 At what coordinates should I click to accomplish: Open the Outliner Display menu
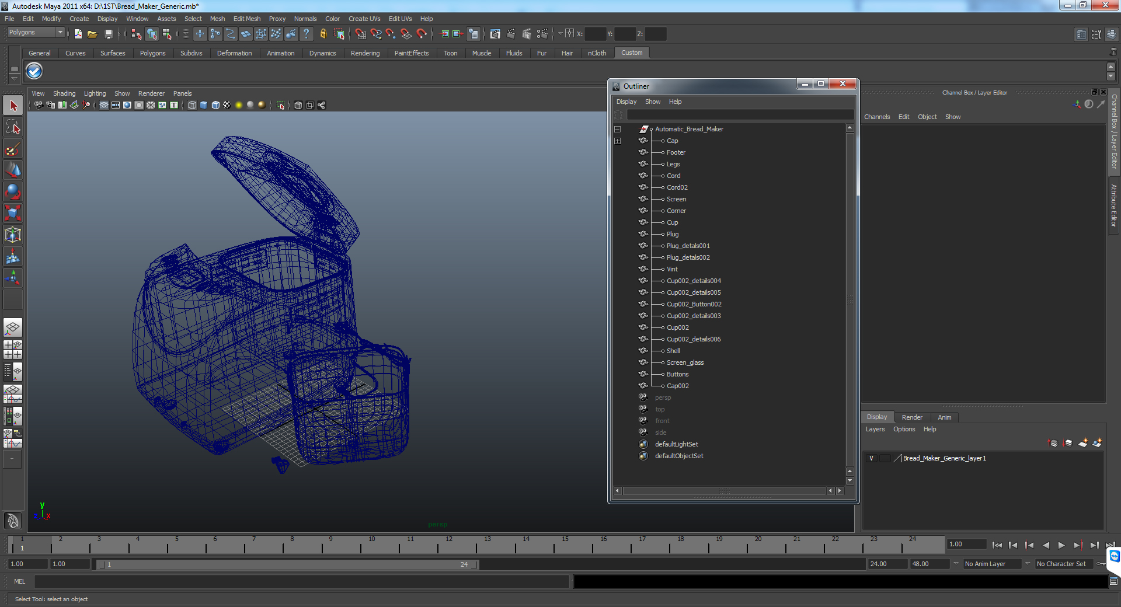click(626, 102)
